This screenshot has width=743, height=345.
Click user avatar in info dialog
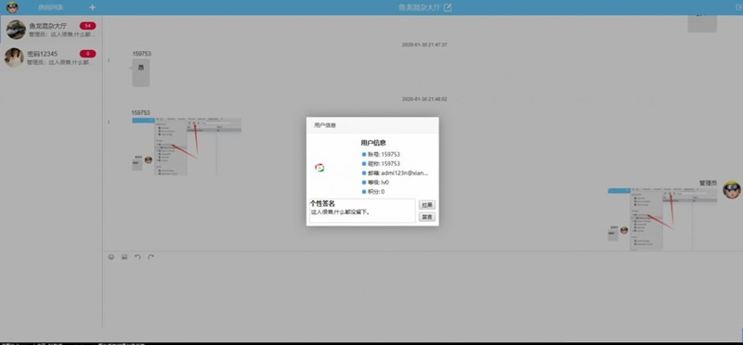319,168
